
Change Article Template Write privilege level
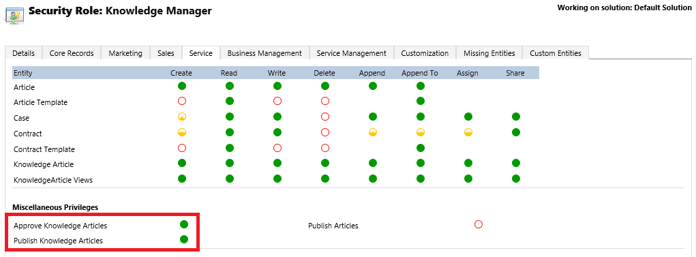point(277,101)
